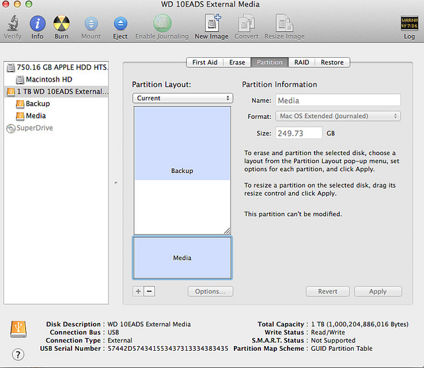This screenshot has width=424, height=368.
Task: Open the Format Mac OS Extended dropdown
Action: point(338,116)
